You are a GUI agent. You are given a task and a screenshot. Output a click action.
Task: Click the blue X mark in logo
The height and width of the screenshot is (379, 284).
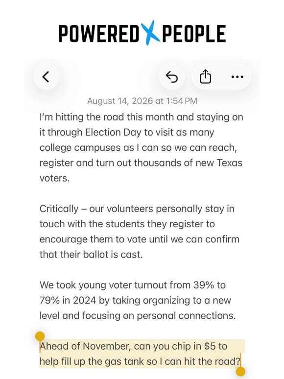pyautogui.click(x=150, y=33)
